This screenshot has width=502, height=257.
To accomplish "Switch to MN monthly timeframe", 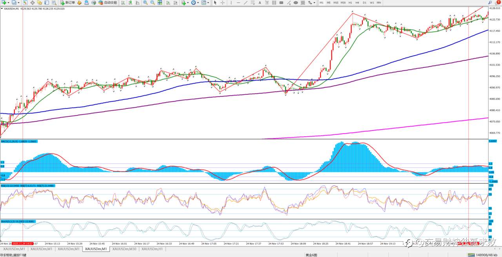I will [x=379, y=2].
